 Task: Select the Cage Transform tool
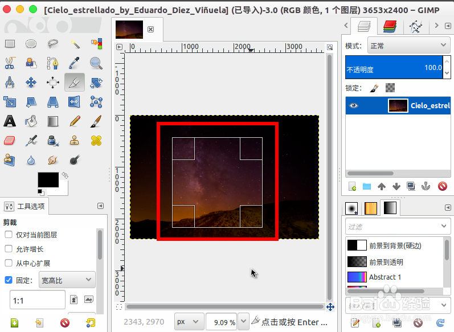click(96, 102)
